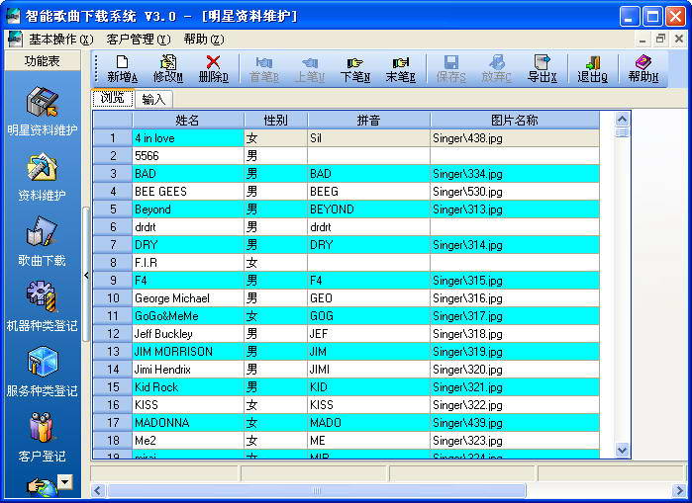This screenshot has height=503, width=692.
Task: Select the JIM MORRISON cell
Action: [x=188, y=352]
